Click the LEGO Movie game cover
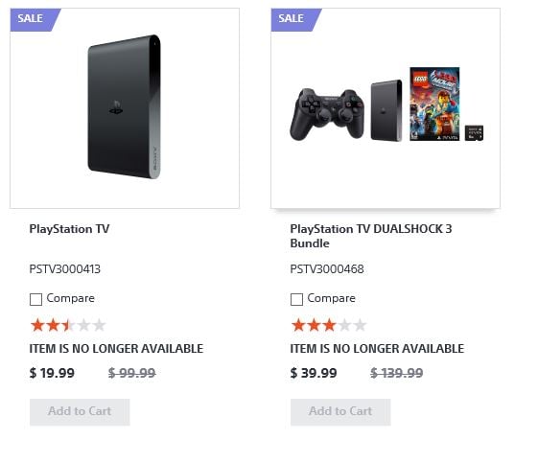The height and width of the screenshot is (463, 538). pos(434,104)
